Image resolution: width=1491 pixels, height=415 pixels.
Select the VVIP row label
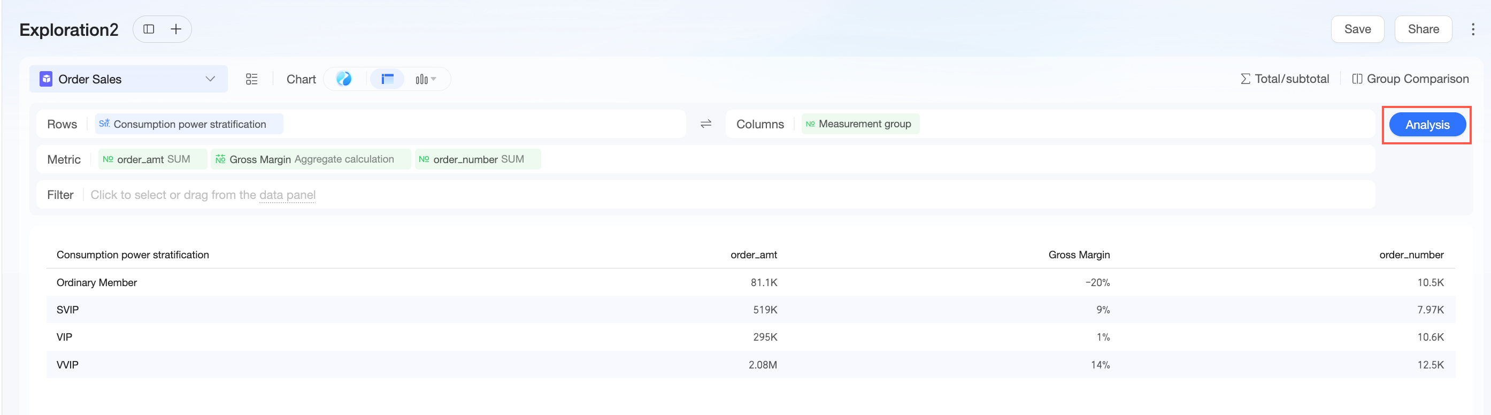(67, 365)
